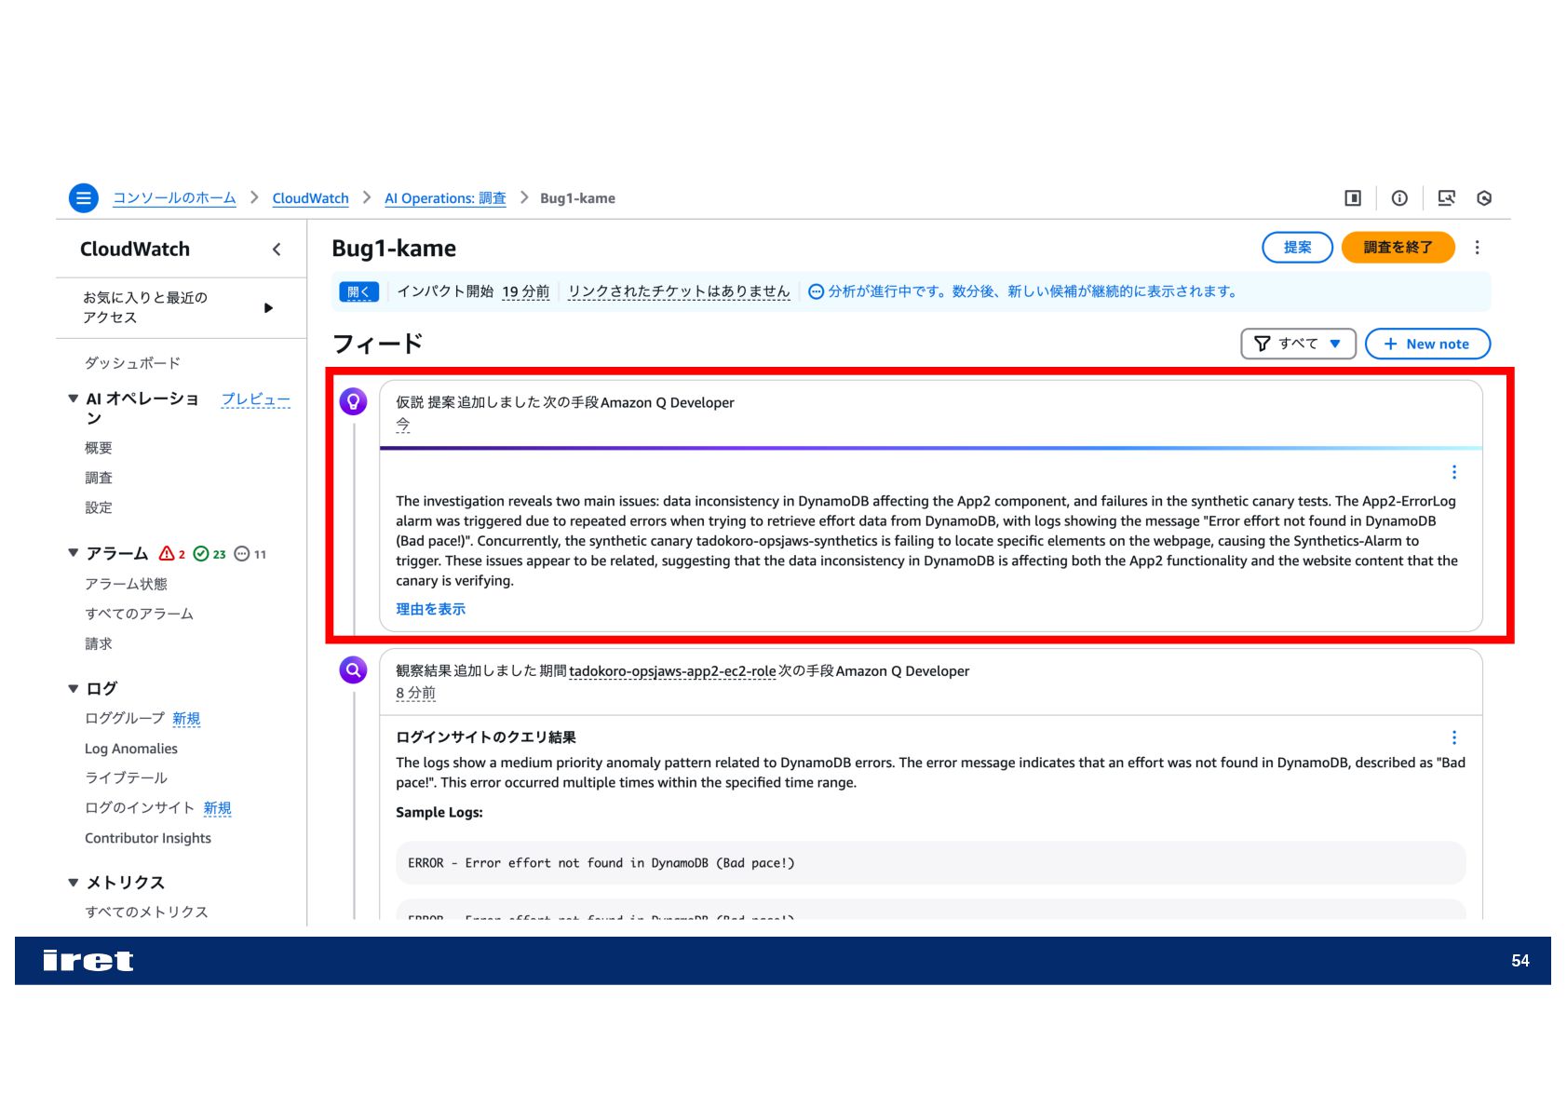Add a New note
1567x1108 pixels.
1427,344
